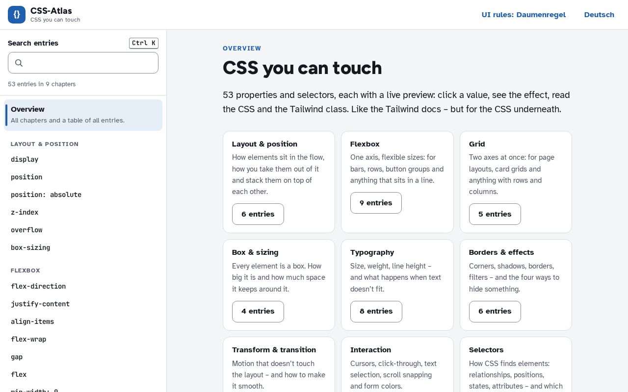This screenshot has height=392, width=628.
Task: Open the z-index sidebar entry
Action: (83, 212)
